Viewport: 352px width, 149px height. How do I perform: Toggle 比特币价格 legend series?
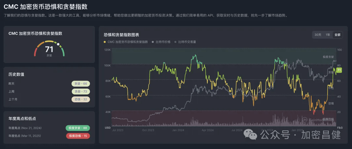pos(163,42)
